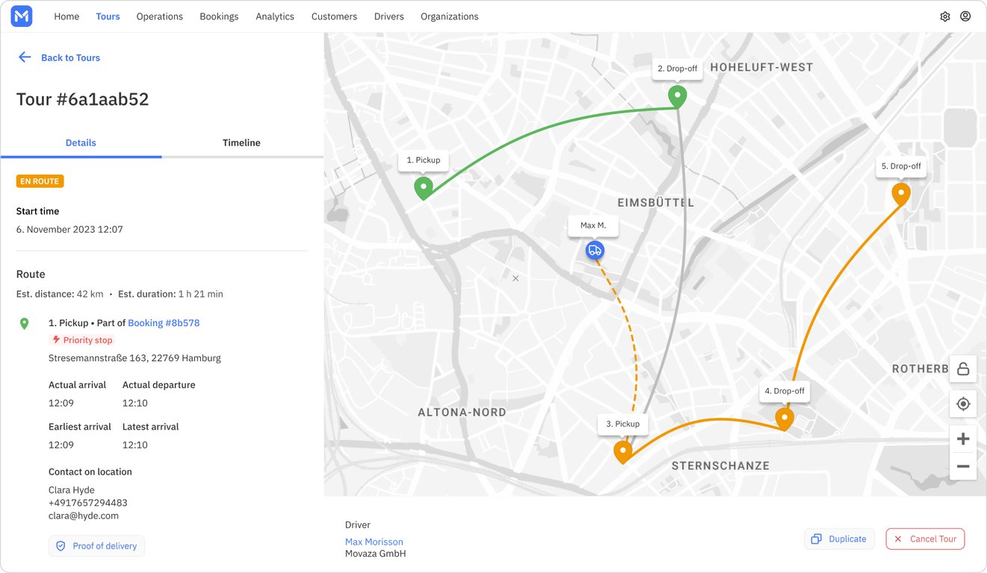Open Organizations page
This screenshot has width=987, height=573.
450,16
